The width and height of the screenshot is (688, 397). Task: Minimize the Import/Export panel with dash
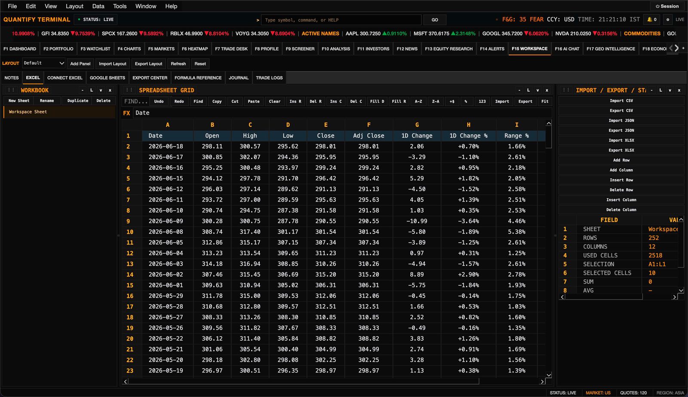tap(652, 90)
